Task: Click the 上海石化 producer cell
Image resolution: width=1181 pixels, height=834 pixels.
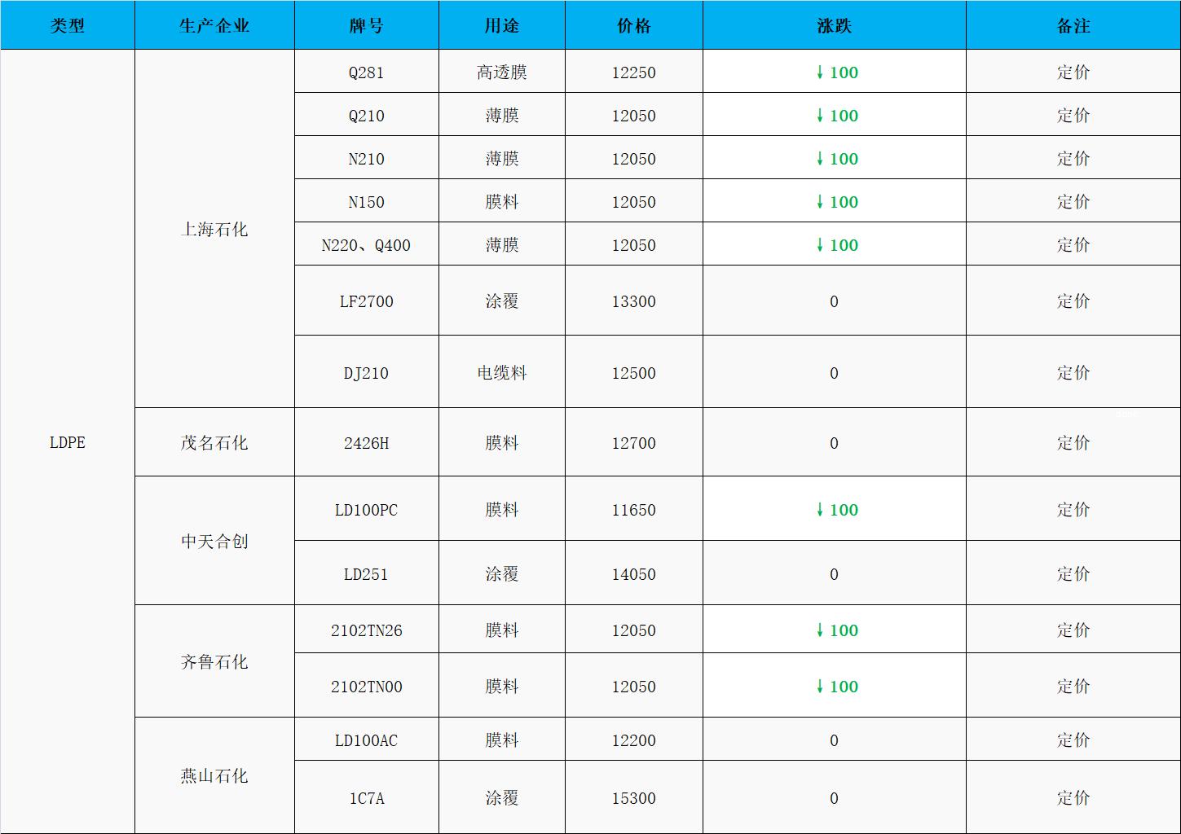Action: (214, 230)
